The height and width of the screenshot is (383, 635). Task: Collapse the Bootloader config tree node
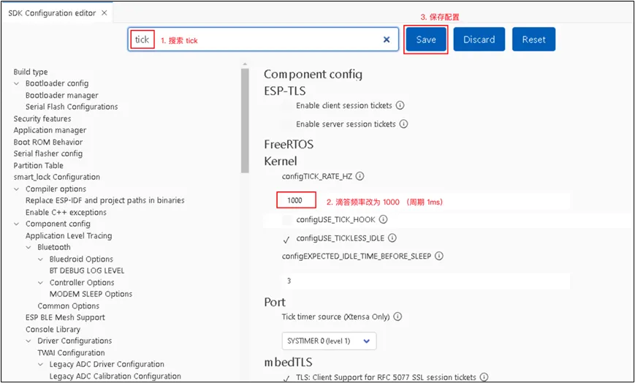(x=17, y=84)
